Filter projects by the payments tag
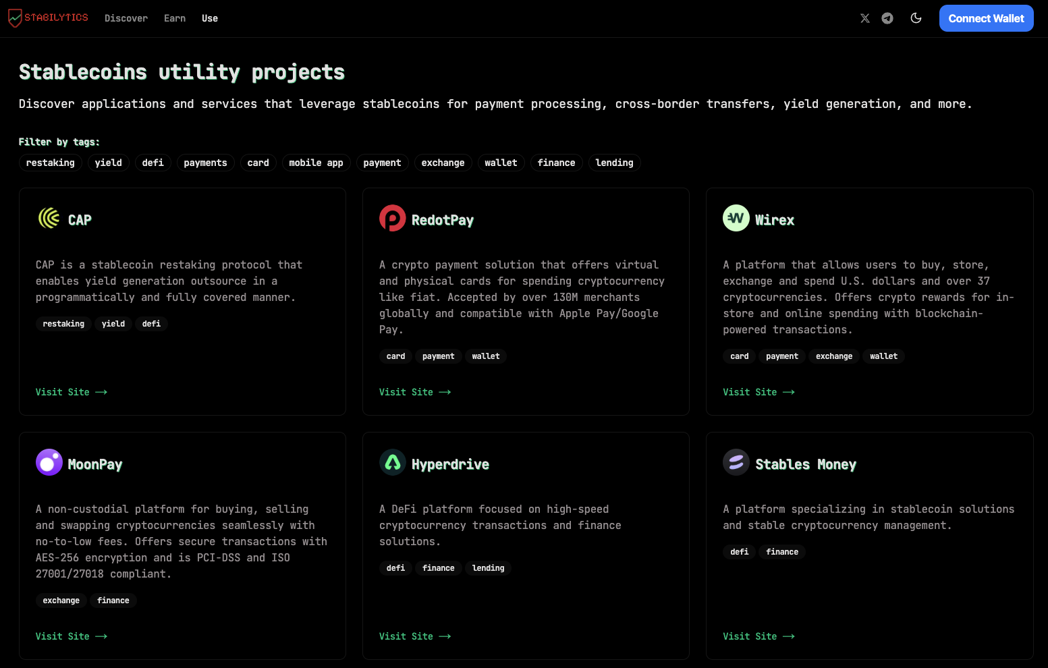Screen dimensions: 1048x668 click(206, 163)
